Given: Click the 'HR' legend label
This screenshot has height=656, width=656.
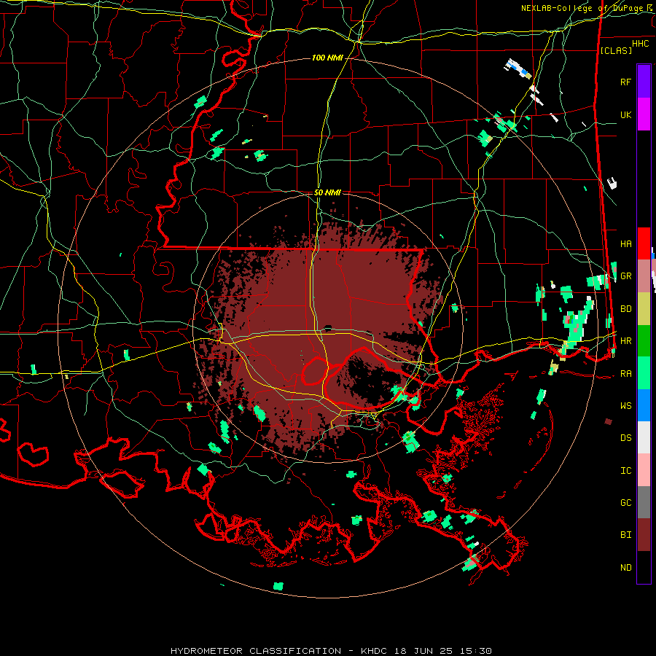Looking at the screenshot, I should (x=625, y=341).
